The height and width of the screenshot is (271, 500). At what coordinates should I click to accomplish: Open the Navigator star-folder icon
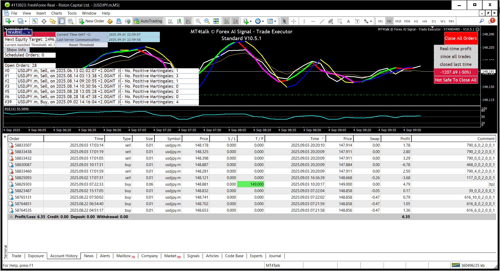[x=53, y=21]
